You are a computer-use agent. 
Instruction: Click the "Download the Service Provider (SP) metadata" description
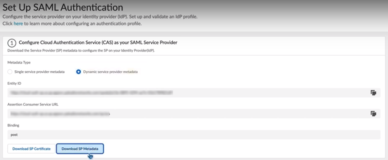coord(81,50)
